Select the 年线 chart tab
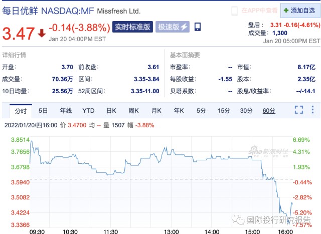Image resolution: width=321 pixels, height=234 pixels. (66, 111)
